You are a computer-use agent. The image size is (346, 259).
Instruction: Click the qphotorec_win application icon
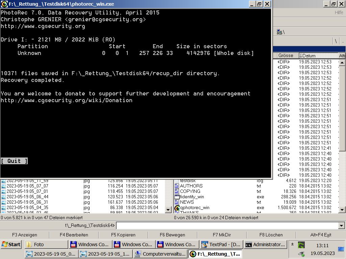(x=177, y=208)
